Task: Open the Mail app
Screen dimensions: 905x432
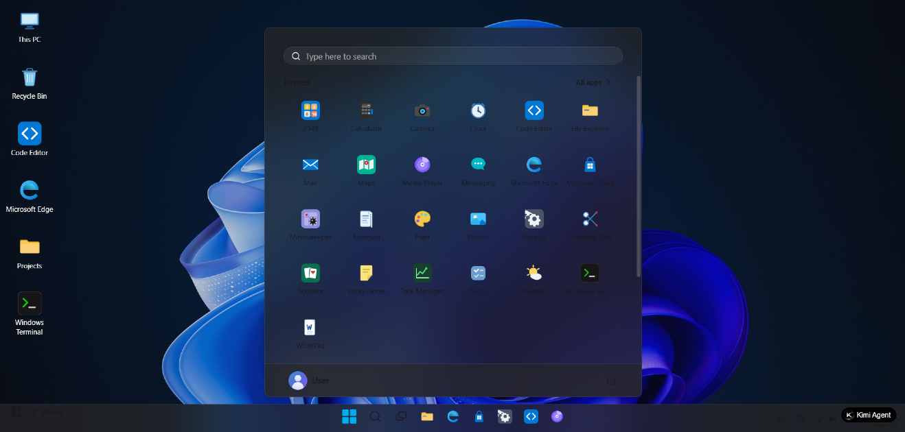Action: tap(310, 170)
